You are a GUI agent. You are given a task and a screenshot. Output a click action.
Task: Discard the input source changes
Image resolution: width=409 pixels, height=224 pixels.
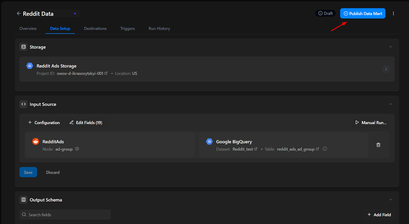click(53, 172)
